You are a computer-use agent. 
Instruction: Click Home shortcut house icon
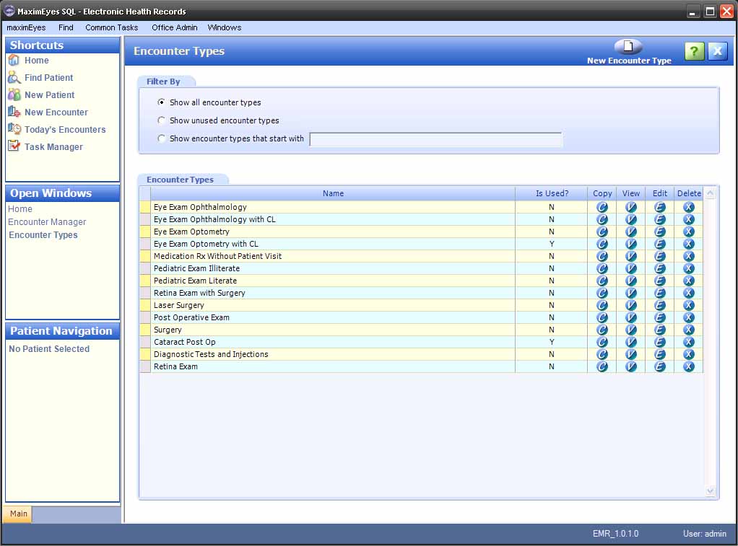14,60
